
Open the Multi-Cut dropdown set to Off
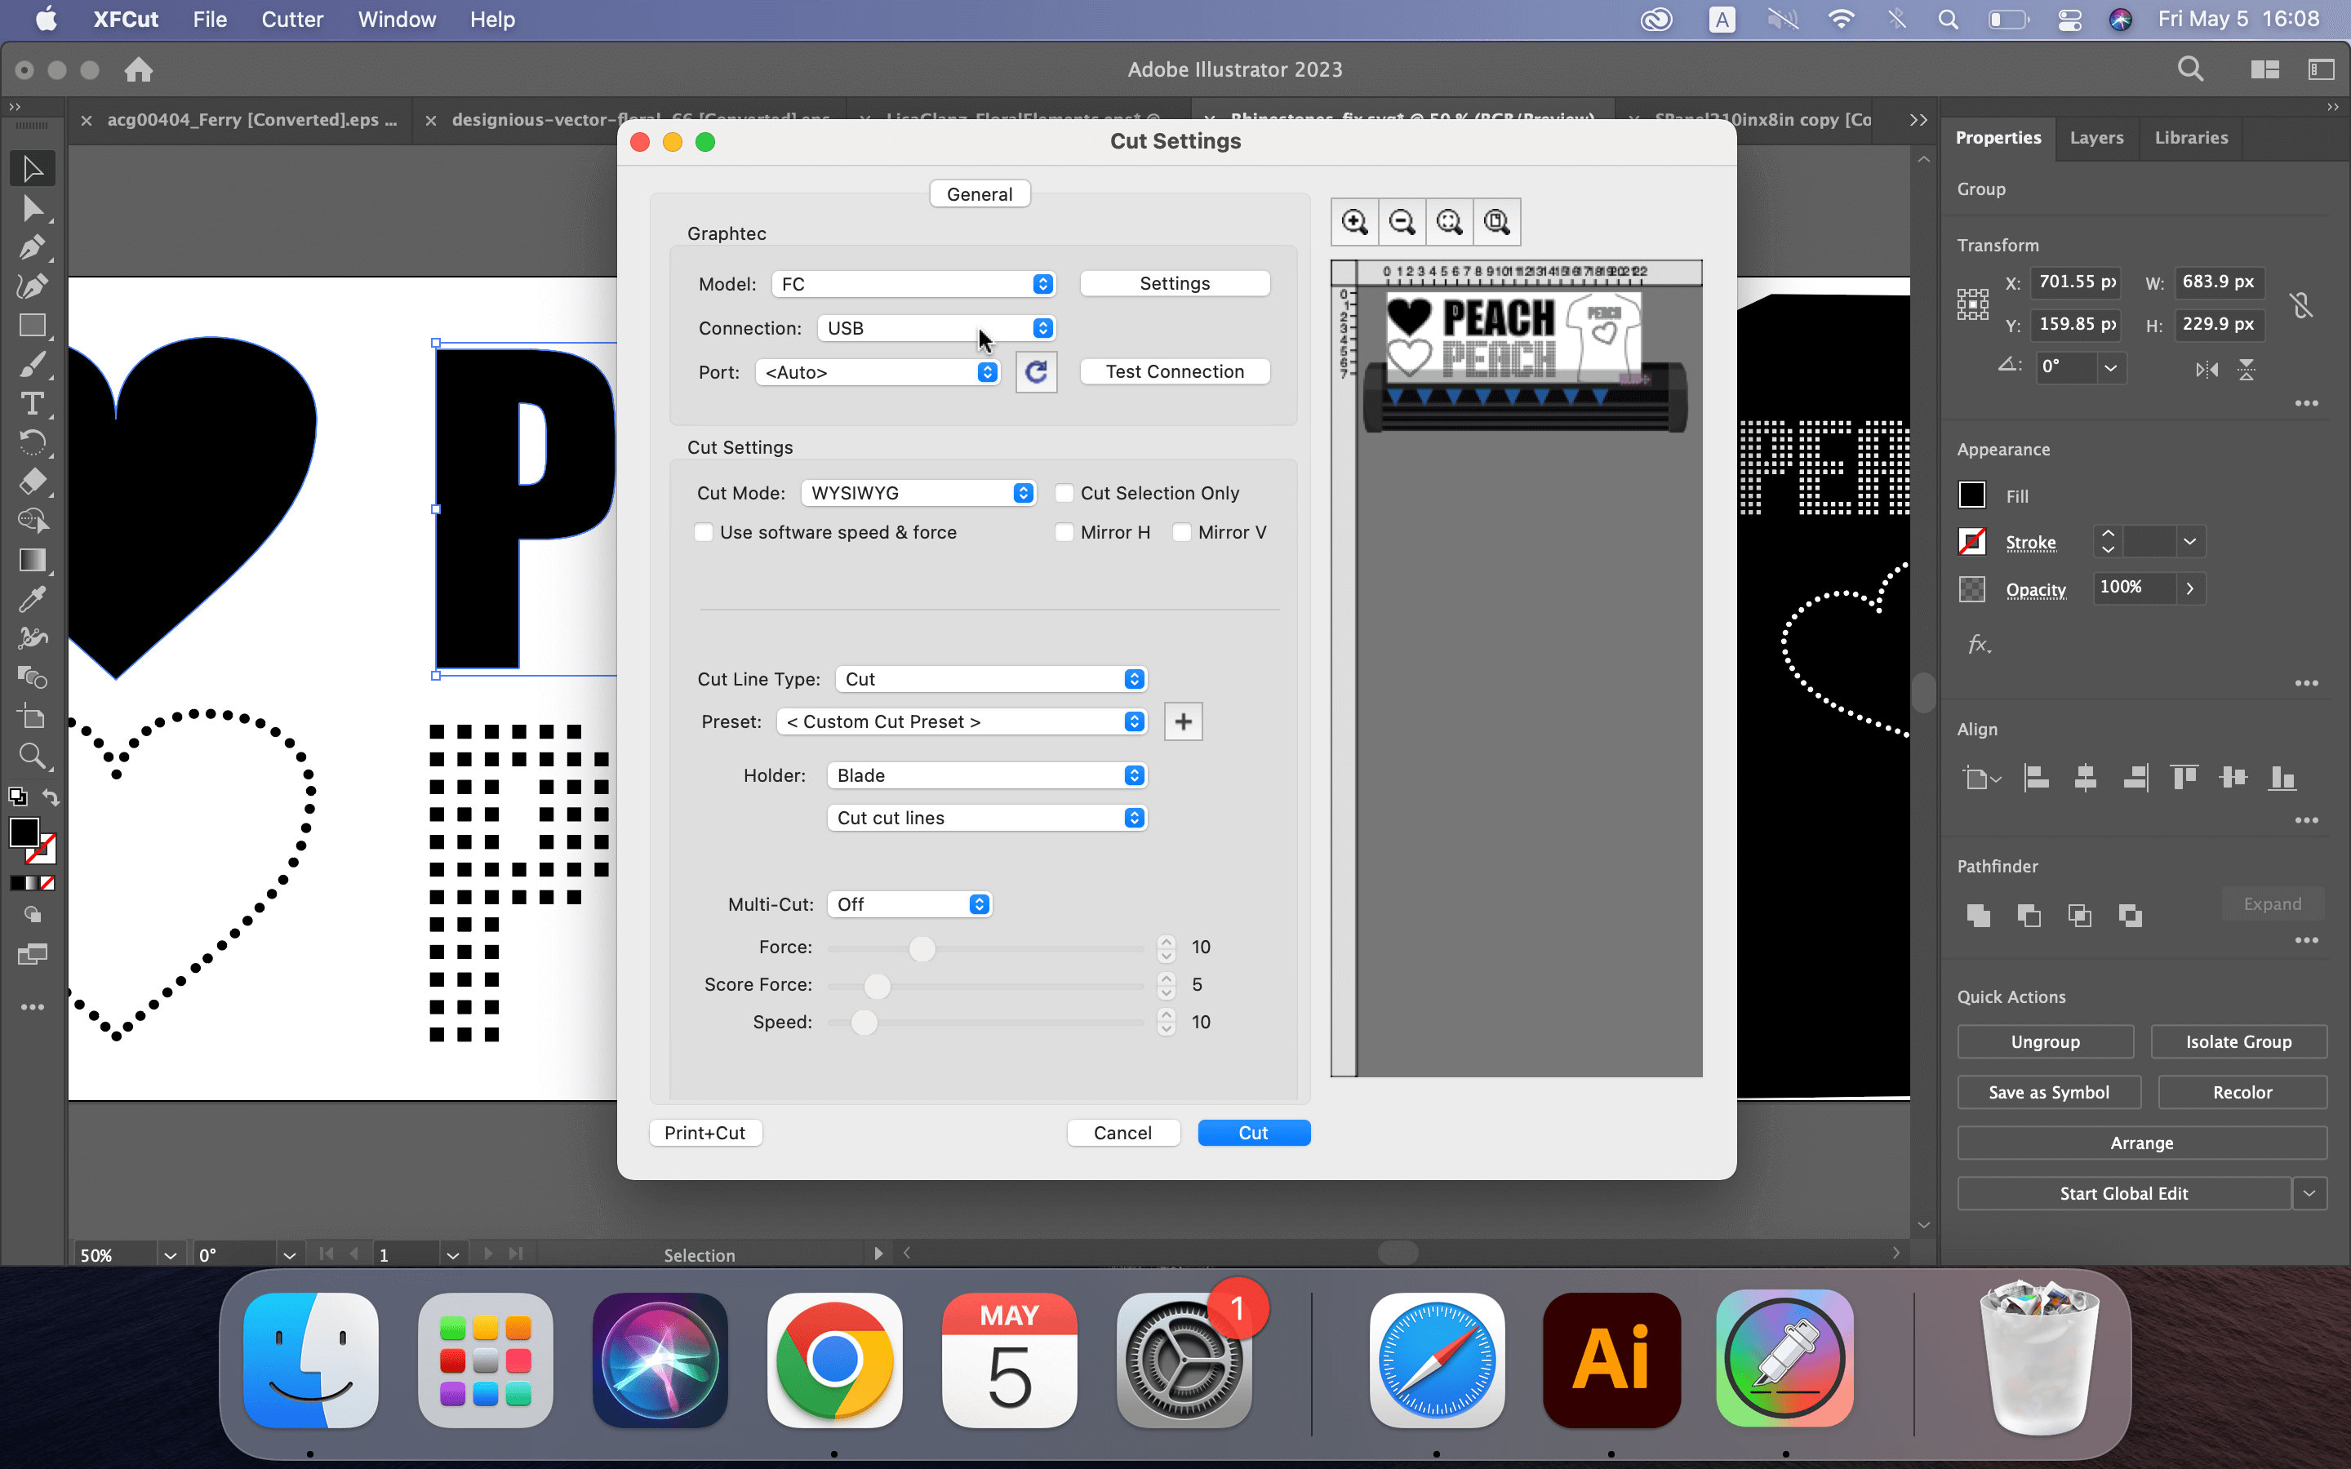909,903
